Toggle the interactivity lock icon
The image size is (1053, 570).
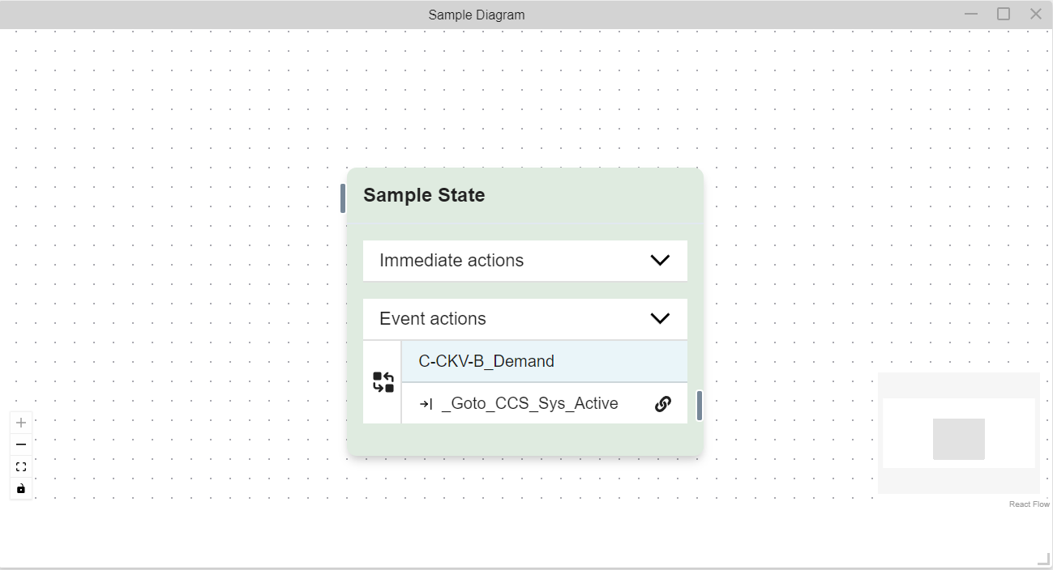[x=21, y=488]
